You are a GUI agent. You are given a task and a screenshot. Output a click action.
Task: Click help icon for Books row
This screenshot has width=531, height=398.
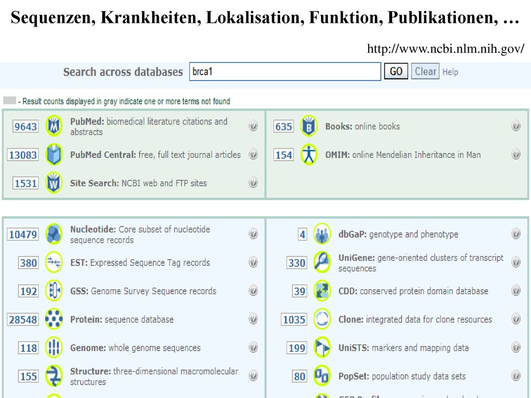[516, 125]
